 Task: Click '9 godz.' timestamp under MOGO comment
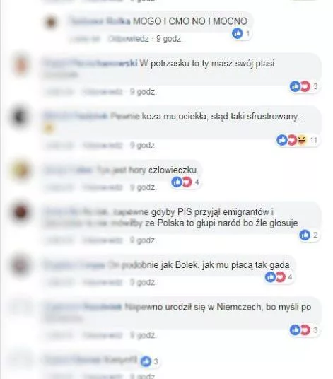coord(170,39)
